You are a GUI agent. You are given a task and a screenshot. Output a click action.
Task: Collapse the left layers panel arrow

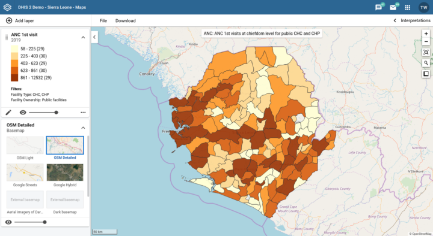[x=94, y=37]
